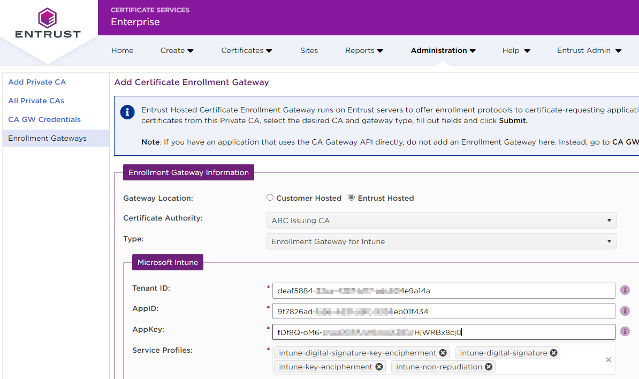Click the AppKey info icon
Screen dimensions: 639x379
click(625, 332)
